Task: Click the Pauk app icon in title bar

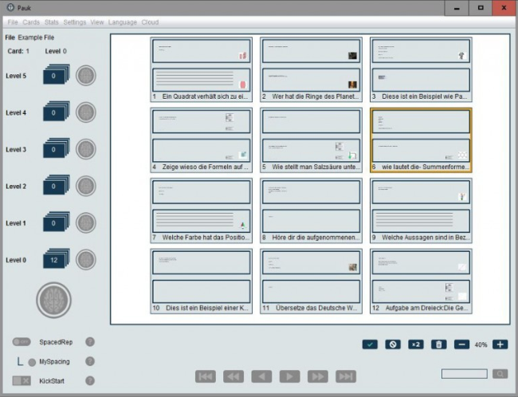Action: [10, 7]
